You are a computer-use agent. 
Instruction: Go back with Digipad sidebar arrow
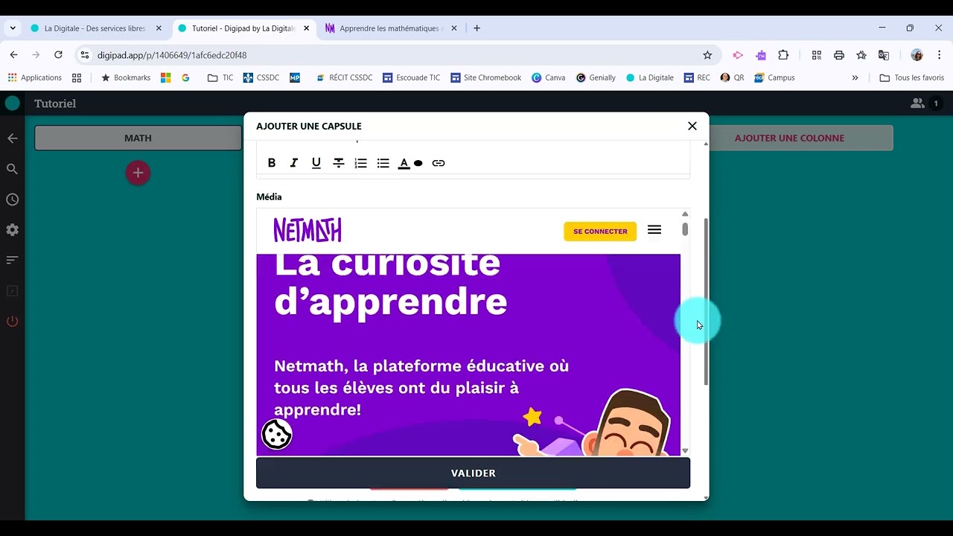tap(12, 138)
